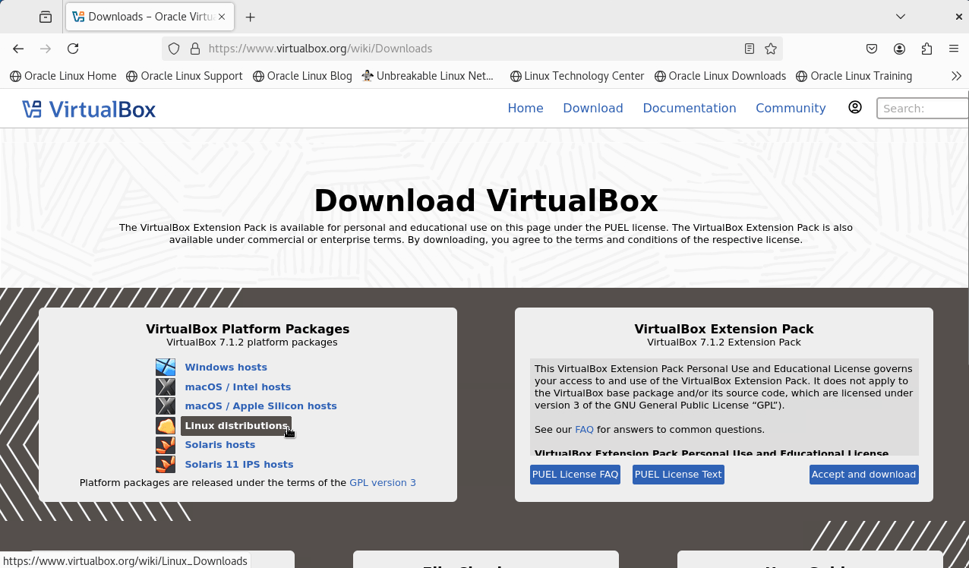Image resolution: width=969 pixels, height=568 pixels.
Task: Close the browser window
Action: pos(958,17)
